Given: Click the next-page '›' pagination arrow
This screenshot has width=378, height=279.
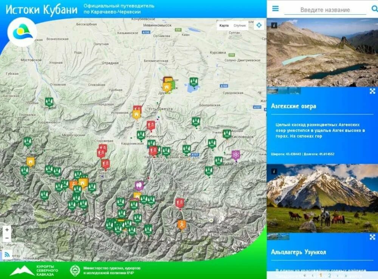Looking at the screenshot, I should point(338,275).
